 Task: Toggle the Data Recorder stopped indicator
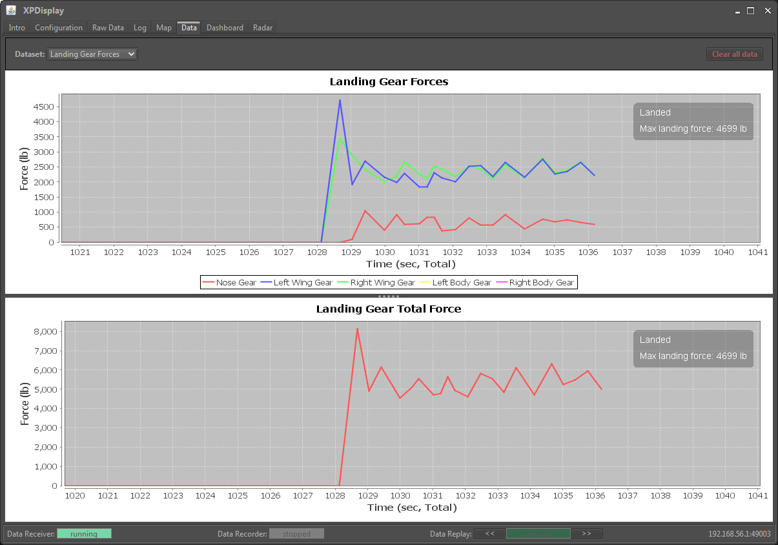(x=296, y=534)
